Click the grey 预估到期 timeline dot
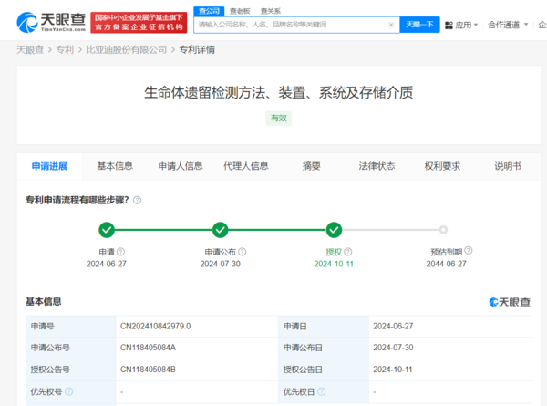Screen dimensions: 547x406 pyautogui.click(x=443, y=230)
